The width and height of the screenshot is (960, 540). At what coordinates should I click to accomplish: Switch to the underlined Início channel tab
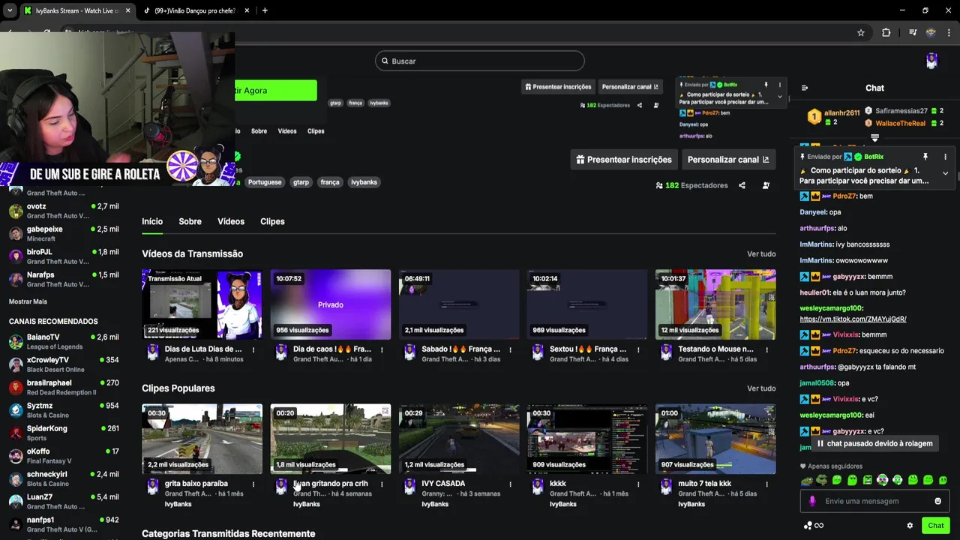point(152,221)
